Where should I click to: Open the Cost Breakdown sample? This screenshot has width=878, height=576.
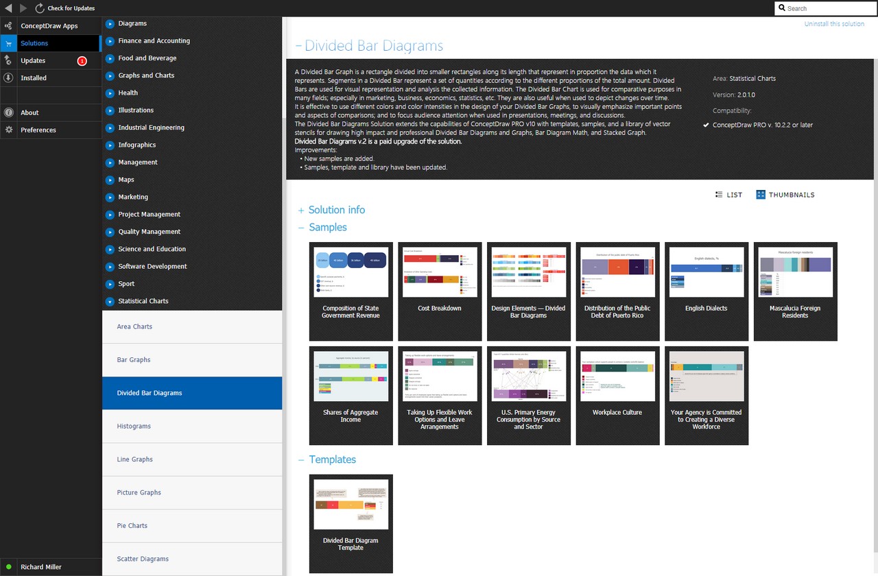point(440,291)
